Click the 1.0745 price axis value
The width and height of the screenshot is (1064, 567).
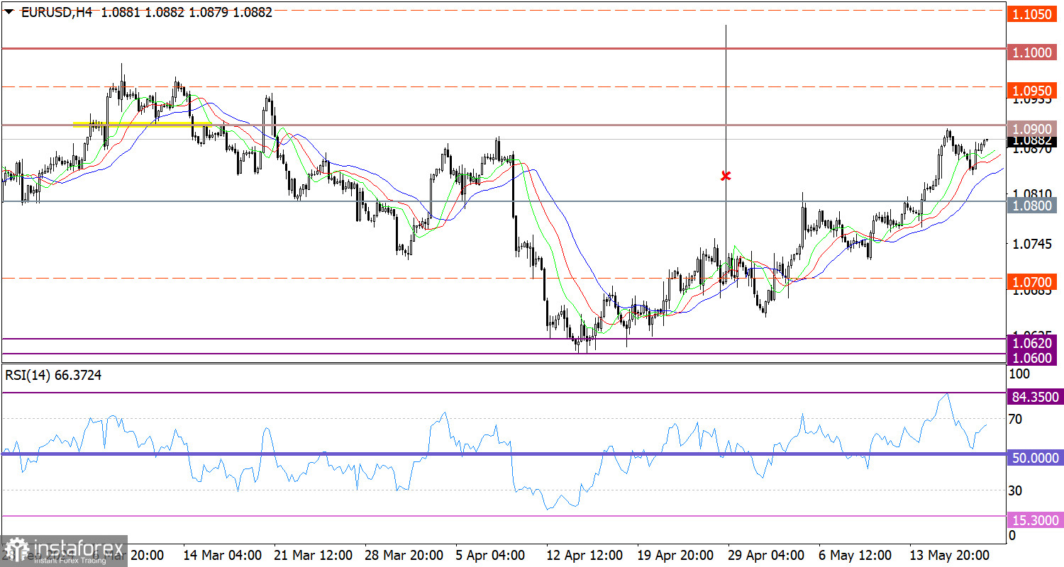[1033, 243]
